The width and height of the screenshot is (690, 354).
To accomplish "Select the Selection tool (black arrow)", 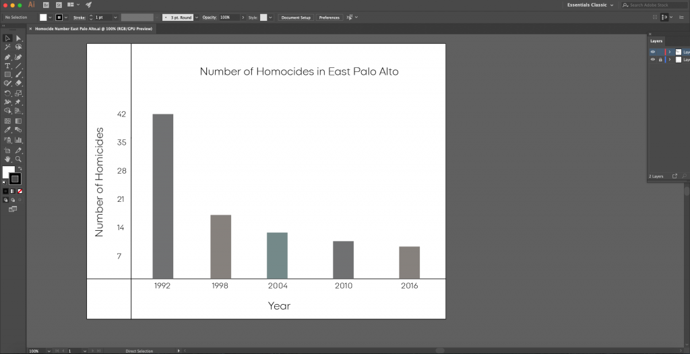I will 7,38.
